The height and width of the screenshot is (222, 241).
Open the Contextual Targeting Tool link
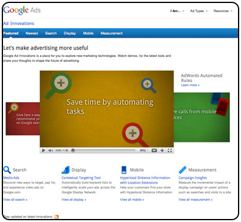pos(81,178)
